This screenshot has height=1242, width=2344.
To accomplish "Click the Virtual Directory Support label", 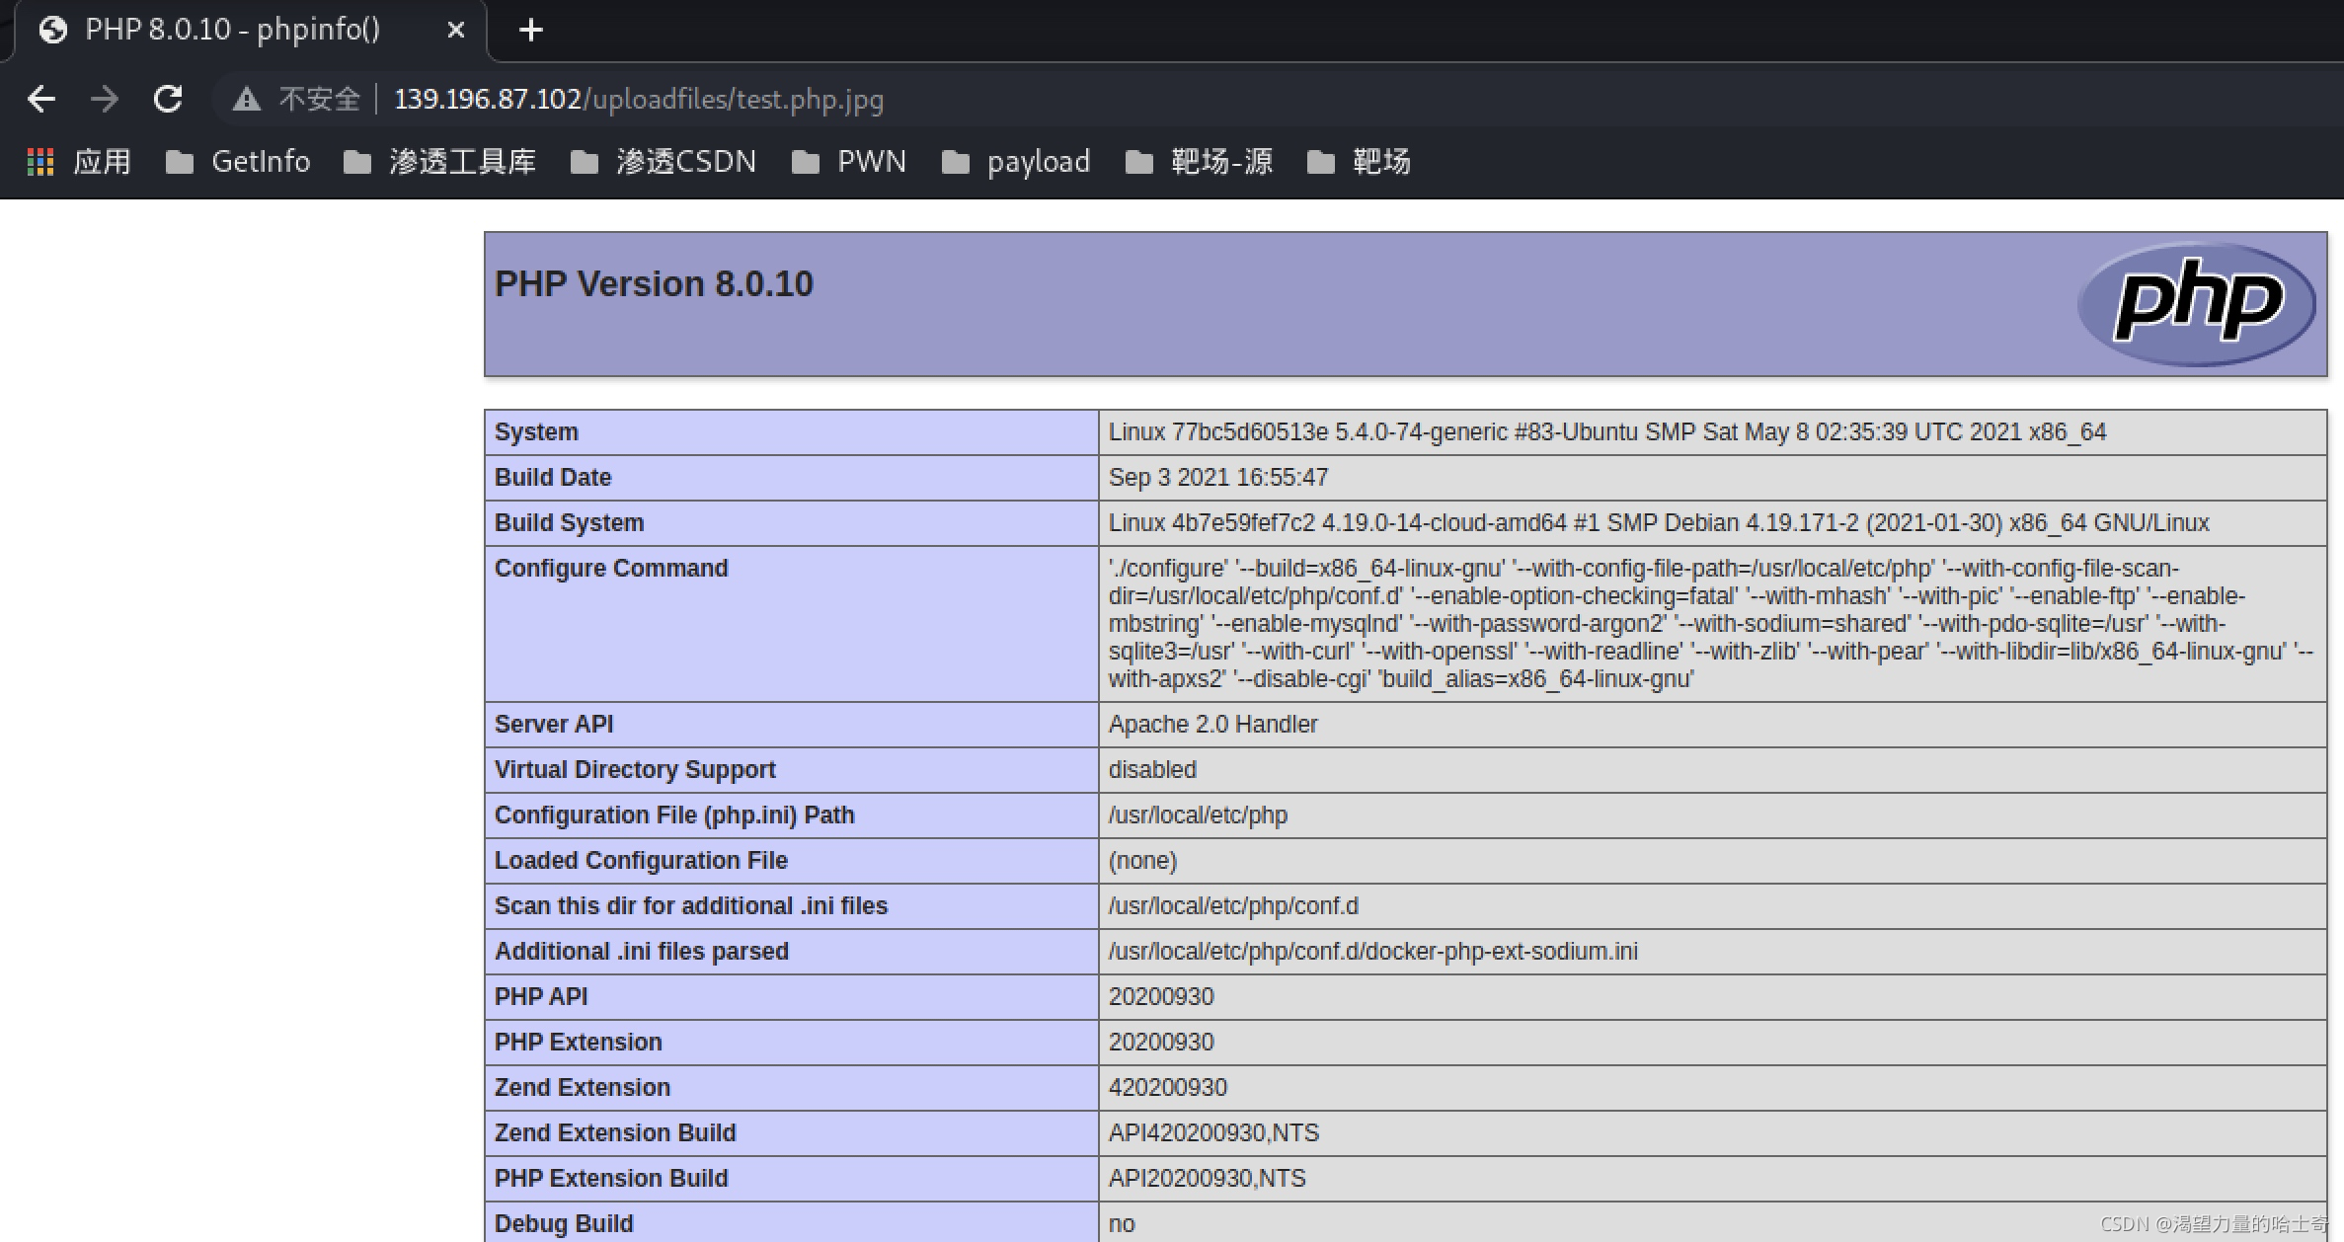I will click(635, 770).
